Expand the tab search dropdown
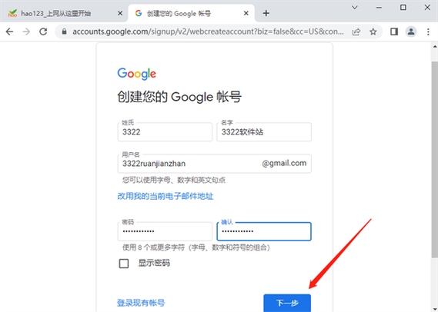 354,8
